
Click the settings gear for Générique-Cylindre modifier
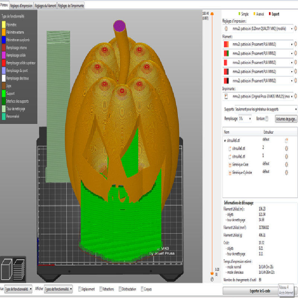pyautogui.click(x=287, y=172)
